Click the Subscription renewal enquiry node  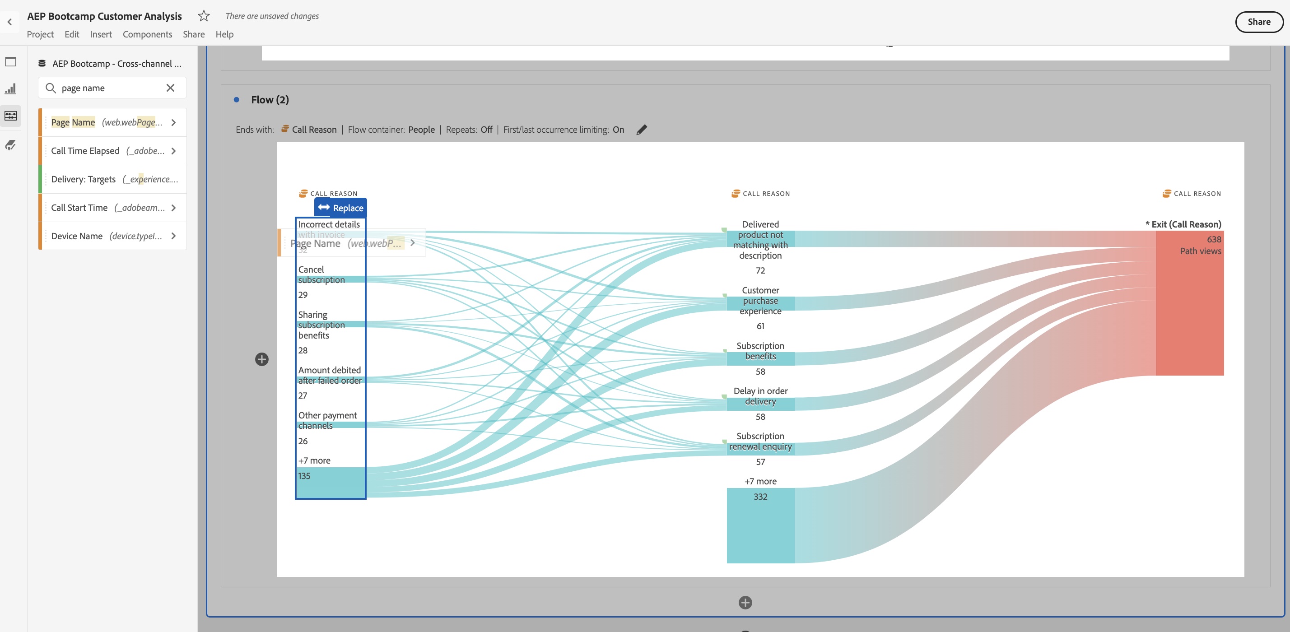[760, 449]
